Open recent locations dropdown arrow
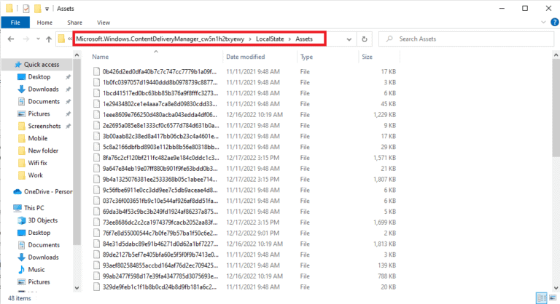The image size is (560, 304). click(38, 39)
